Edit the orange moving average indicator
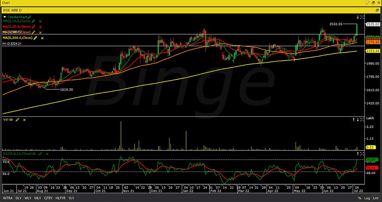 33,32
